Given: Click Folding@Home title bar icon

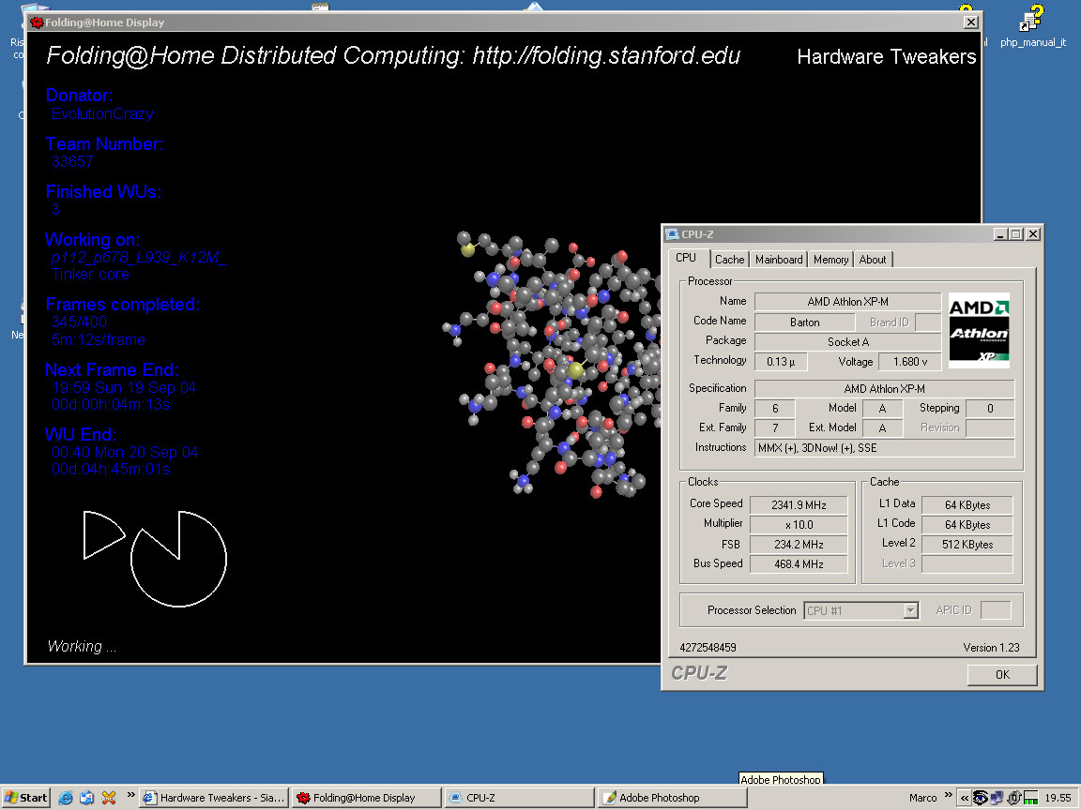Looking at the screenshot, I should pyautogui.click(x=37, y=22).
